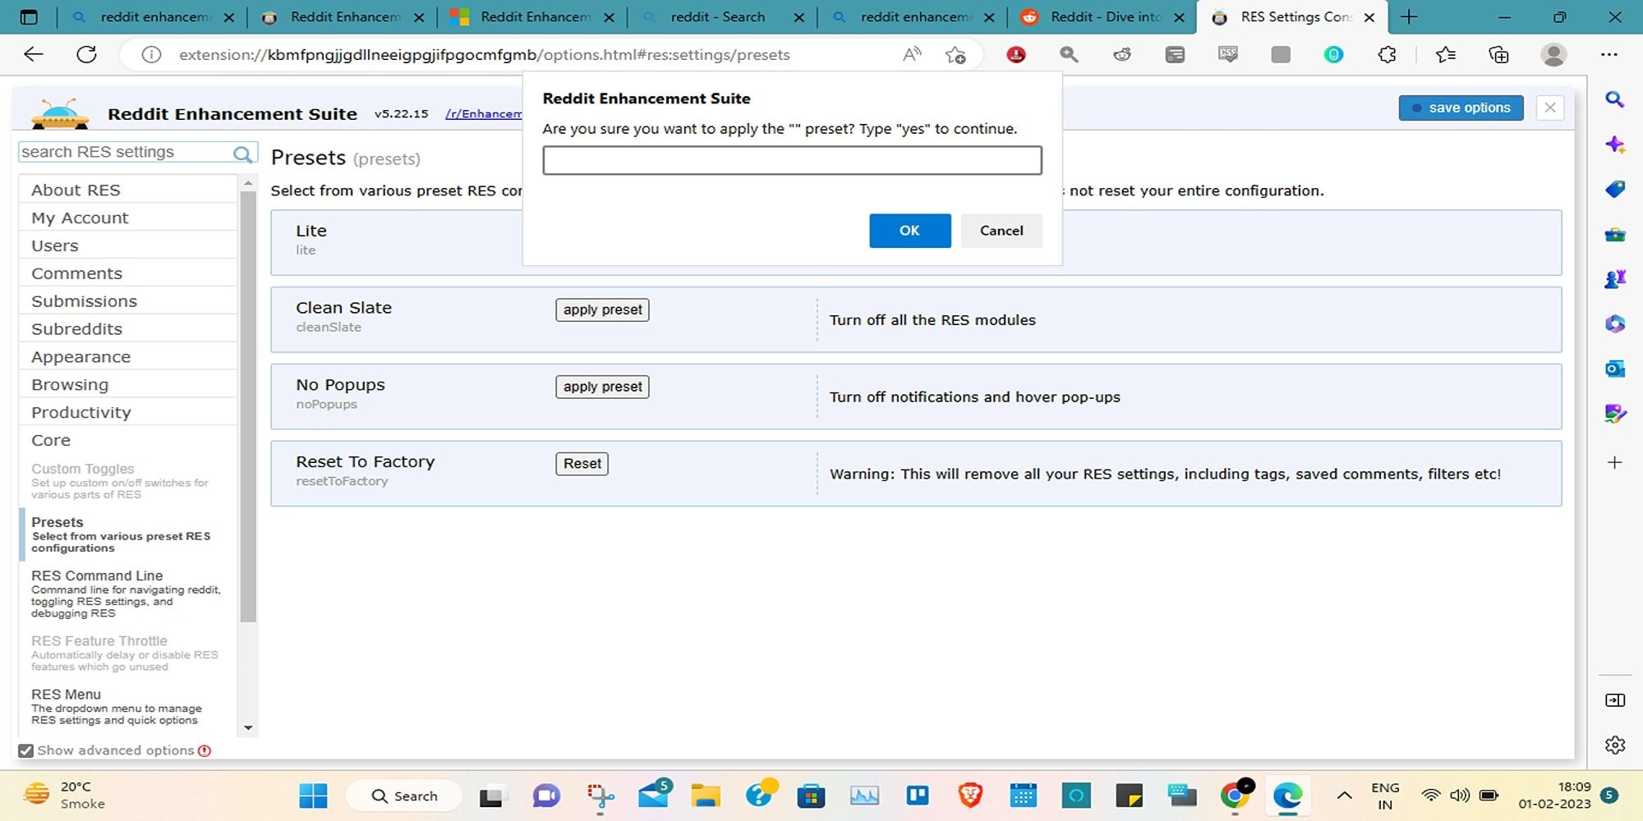Toggle the Show advanced options checkbox
1643x821 pixels.
click(26, 750)
